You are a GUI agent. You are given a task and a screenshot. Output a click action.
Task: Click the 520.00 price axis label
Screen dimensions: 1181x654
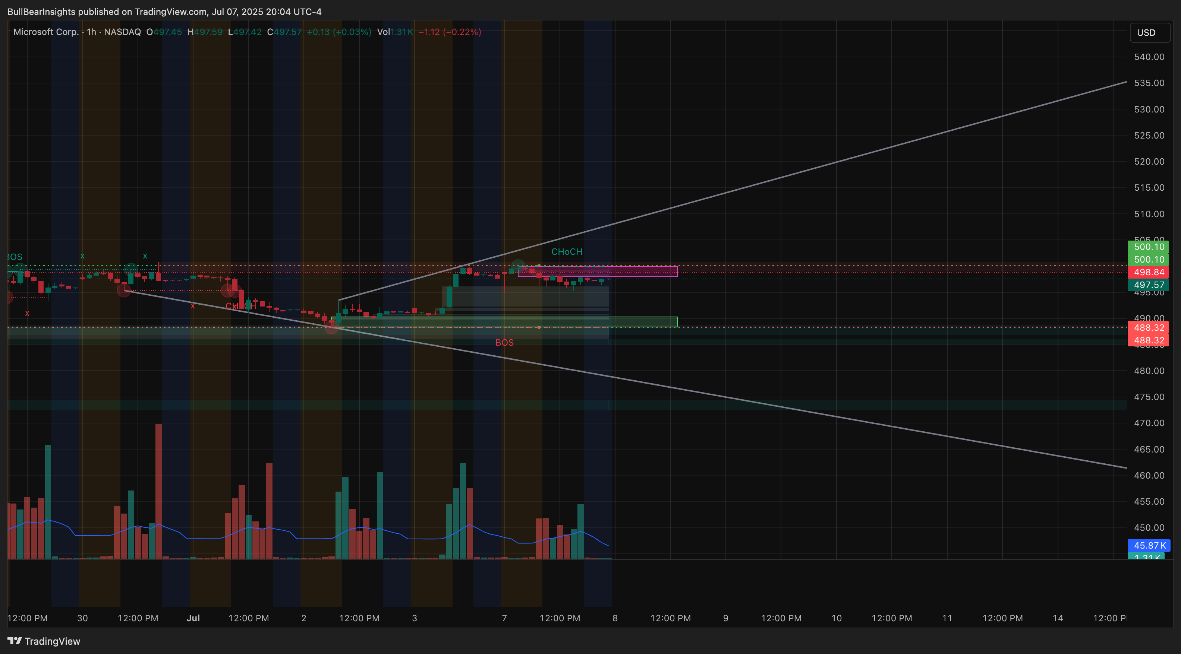point(1149,161)
